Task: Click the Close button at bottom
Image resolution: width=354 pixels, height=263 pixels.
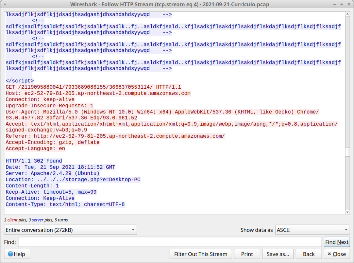Action: [x=337, y=254]
